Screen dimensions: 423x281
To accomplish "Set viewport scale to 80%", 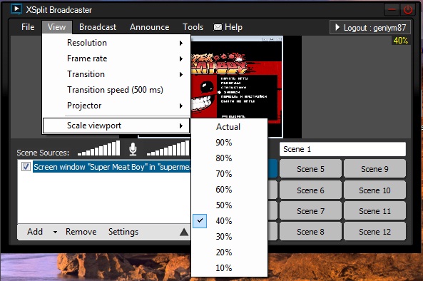I will pyautogui.click(x=229, y=158).
